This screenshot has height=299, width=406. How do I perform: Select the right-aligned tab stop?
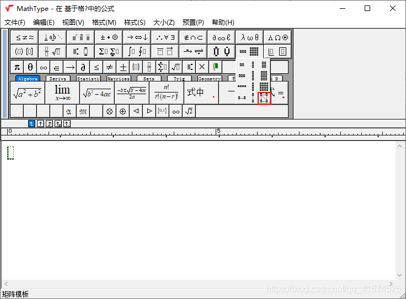[49, 124]
